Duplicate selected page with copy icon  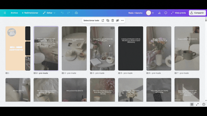pos(108,20)
